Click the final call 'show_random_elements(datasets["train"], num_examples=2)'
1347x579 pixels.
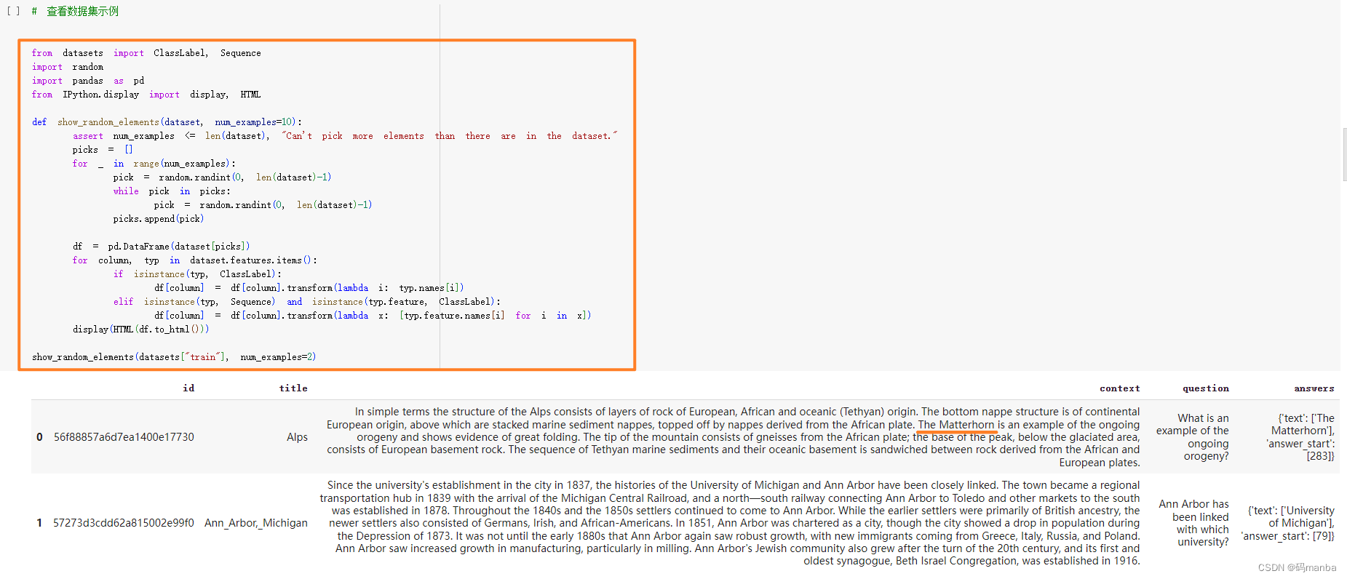coord(174,357)
